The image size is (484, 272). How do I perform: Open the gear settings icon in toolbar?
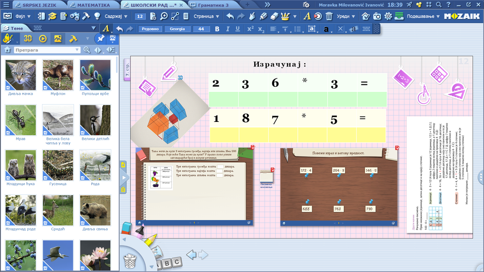388,16
